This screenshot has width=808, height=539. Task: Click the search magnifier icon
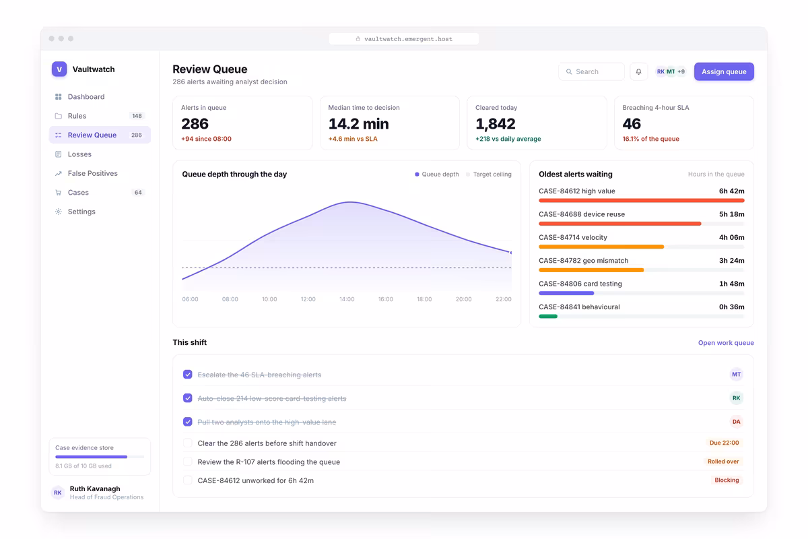[570, 71]
